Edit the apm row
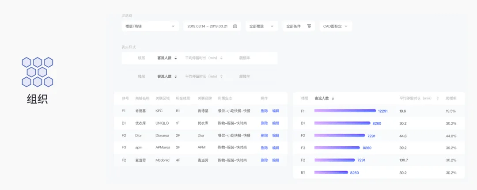 coord(276,148)
